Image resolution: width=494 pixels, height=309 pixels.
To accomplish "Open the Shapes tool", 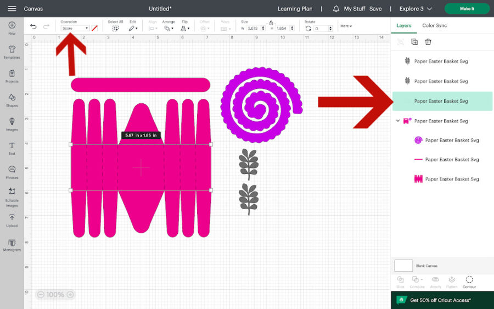I will pos(12,100).
